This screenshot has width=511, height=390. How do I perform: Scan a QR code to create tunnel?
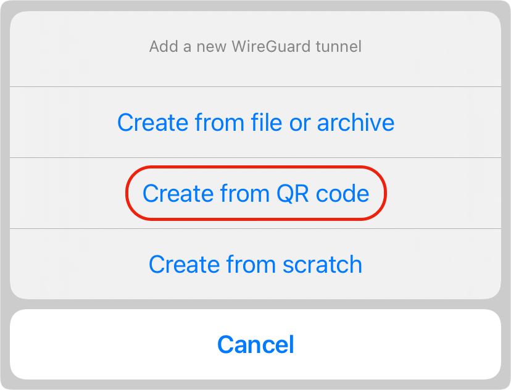[255, 193]
